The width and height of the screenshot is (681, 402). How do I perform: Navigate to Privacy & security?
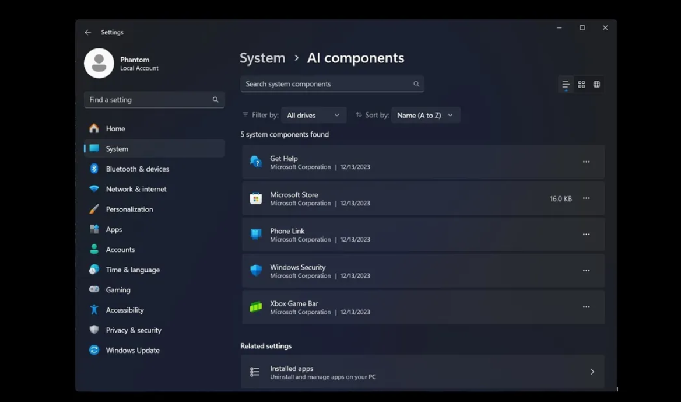point(134,330)
